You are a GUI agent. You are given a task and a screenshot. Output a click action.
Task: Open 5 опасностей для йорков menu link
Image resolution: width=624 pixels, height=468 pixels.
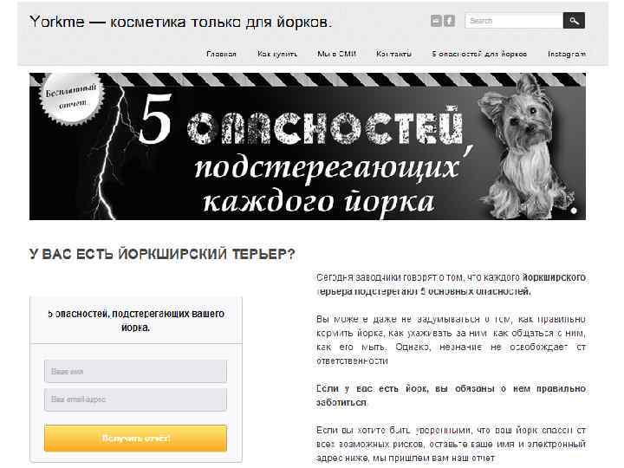coord(479,54)
